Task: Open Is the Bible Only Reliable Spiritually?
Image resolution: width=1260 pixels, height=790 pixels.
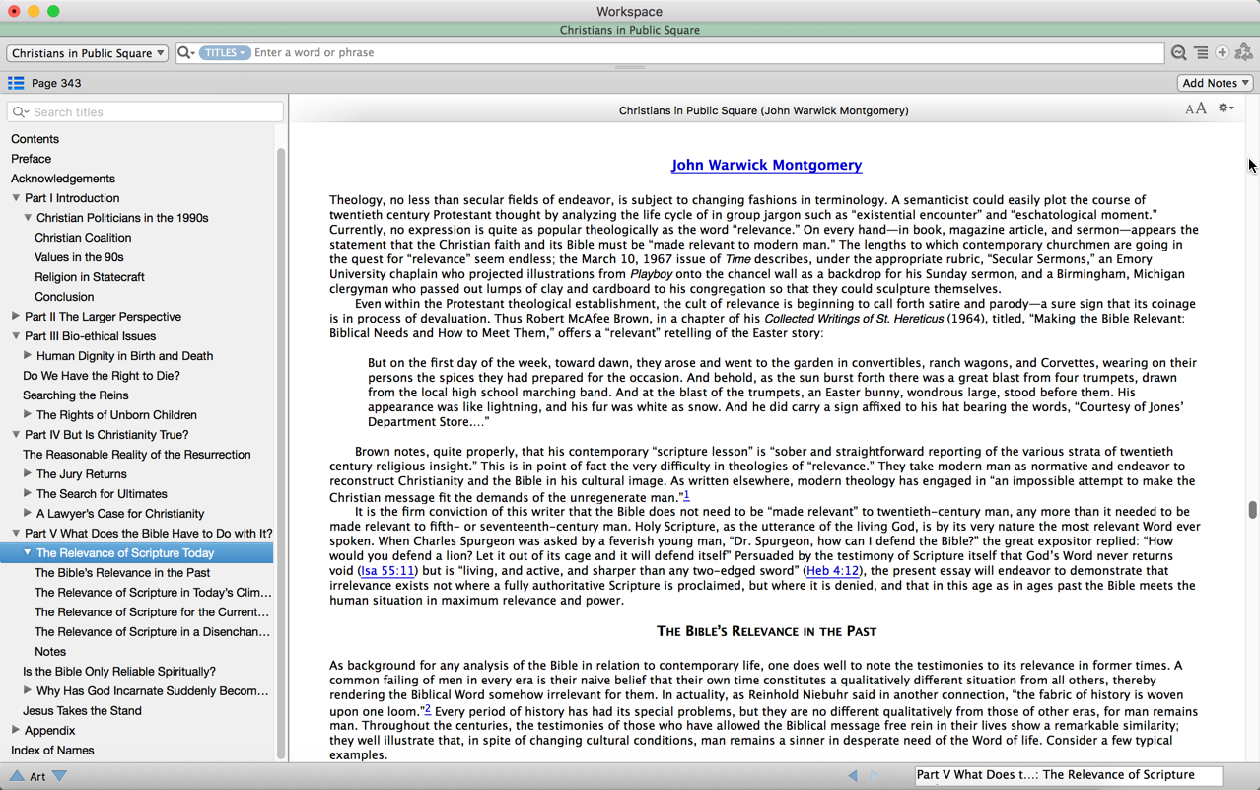Action: pyautogui.click(x=119, y=672)
